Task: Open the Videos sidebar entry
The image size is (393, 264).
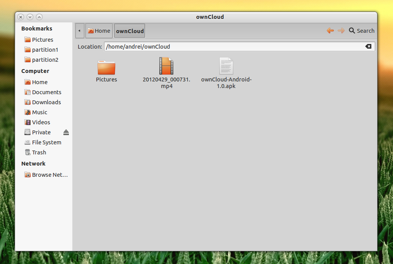Action: click(41, 122)
